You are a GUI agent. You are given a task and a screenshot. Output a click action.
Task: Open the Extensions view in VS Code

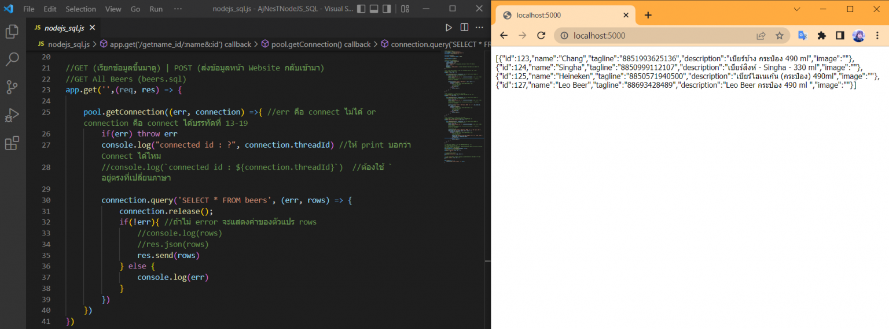(x=12, y=143)
